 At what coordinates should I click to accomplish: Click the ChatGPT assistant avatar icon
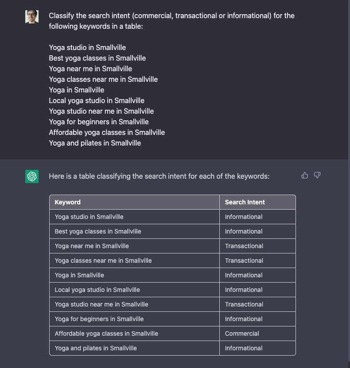pos(31,176)
